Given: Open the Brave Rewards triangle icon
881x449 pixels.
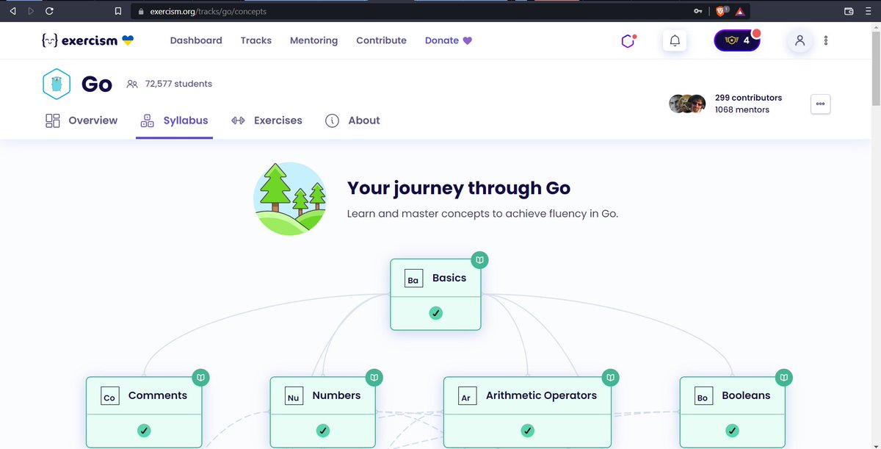Looking at the screenshot, I should click(739, 11).
